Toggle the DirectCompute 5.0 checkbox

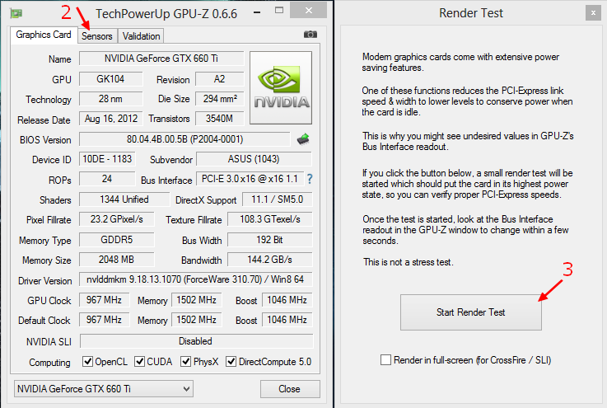click(231, 362)
